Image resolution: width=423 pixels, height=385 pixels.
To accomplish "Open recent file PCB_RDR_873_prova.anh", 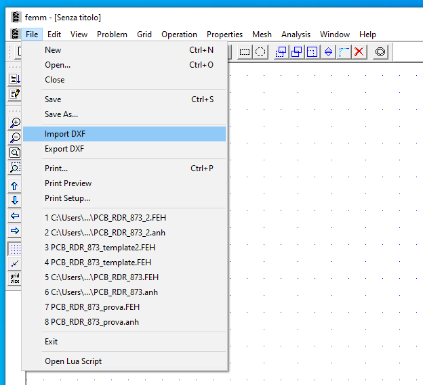I will 124,322.
